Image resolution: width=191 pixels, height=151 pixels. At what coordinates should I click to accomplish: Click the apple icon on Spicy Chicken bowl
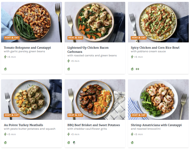point(132,69)
